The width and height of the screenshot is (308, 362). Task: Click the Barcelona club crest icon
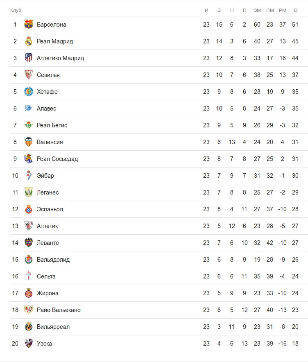coord(28,25)
